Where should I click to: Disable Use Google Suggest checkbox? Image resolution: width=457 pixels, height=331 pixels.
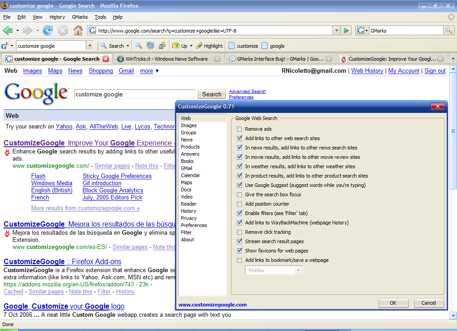pyautogui.click(x=240, y=185)
